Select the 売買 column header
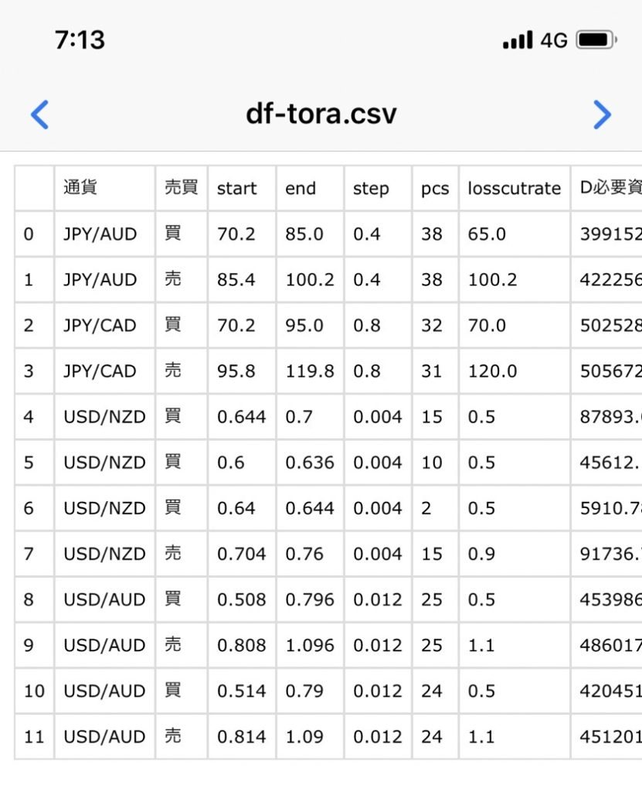The height and width of the screenshot is (792, 642). [181, 188]
